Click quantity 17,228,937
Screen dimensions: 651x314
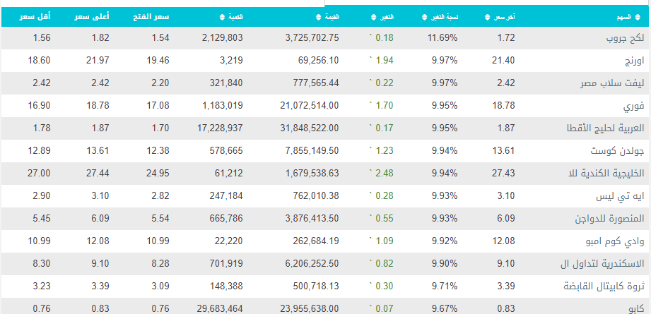tap(220, 128)
